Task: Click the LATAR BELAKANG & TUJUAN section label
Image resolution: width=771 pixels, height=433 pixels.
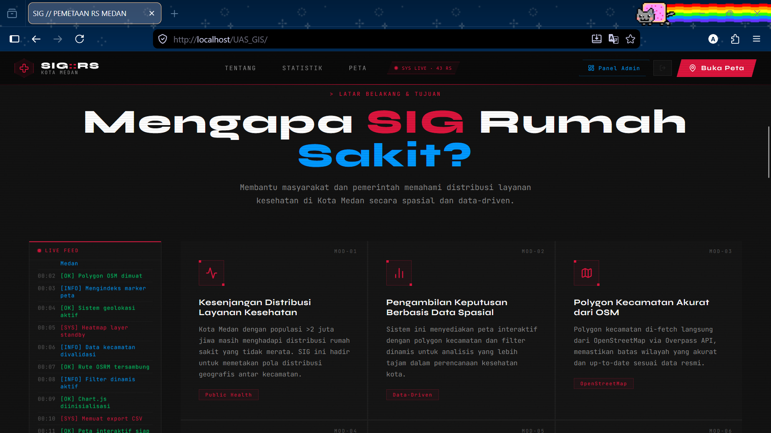Action: 385,94
